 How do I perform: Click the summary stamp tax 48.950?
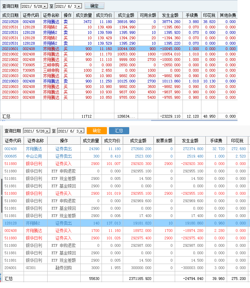(x=209, y=116)
